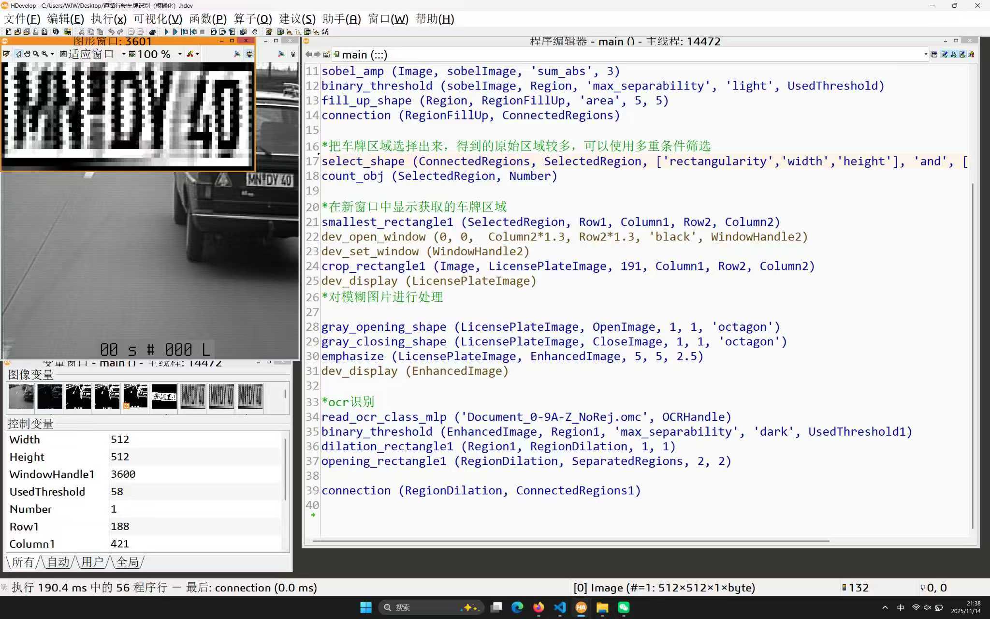Switch to the 自动 variable tab
Screen dimensions: 990x619
point(58,562)
